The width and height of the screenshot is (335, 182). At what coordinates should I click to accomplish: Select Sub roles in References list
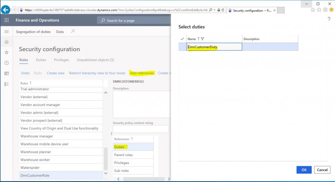click(133, 171)
